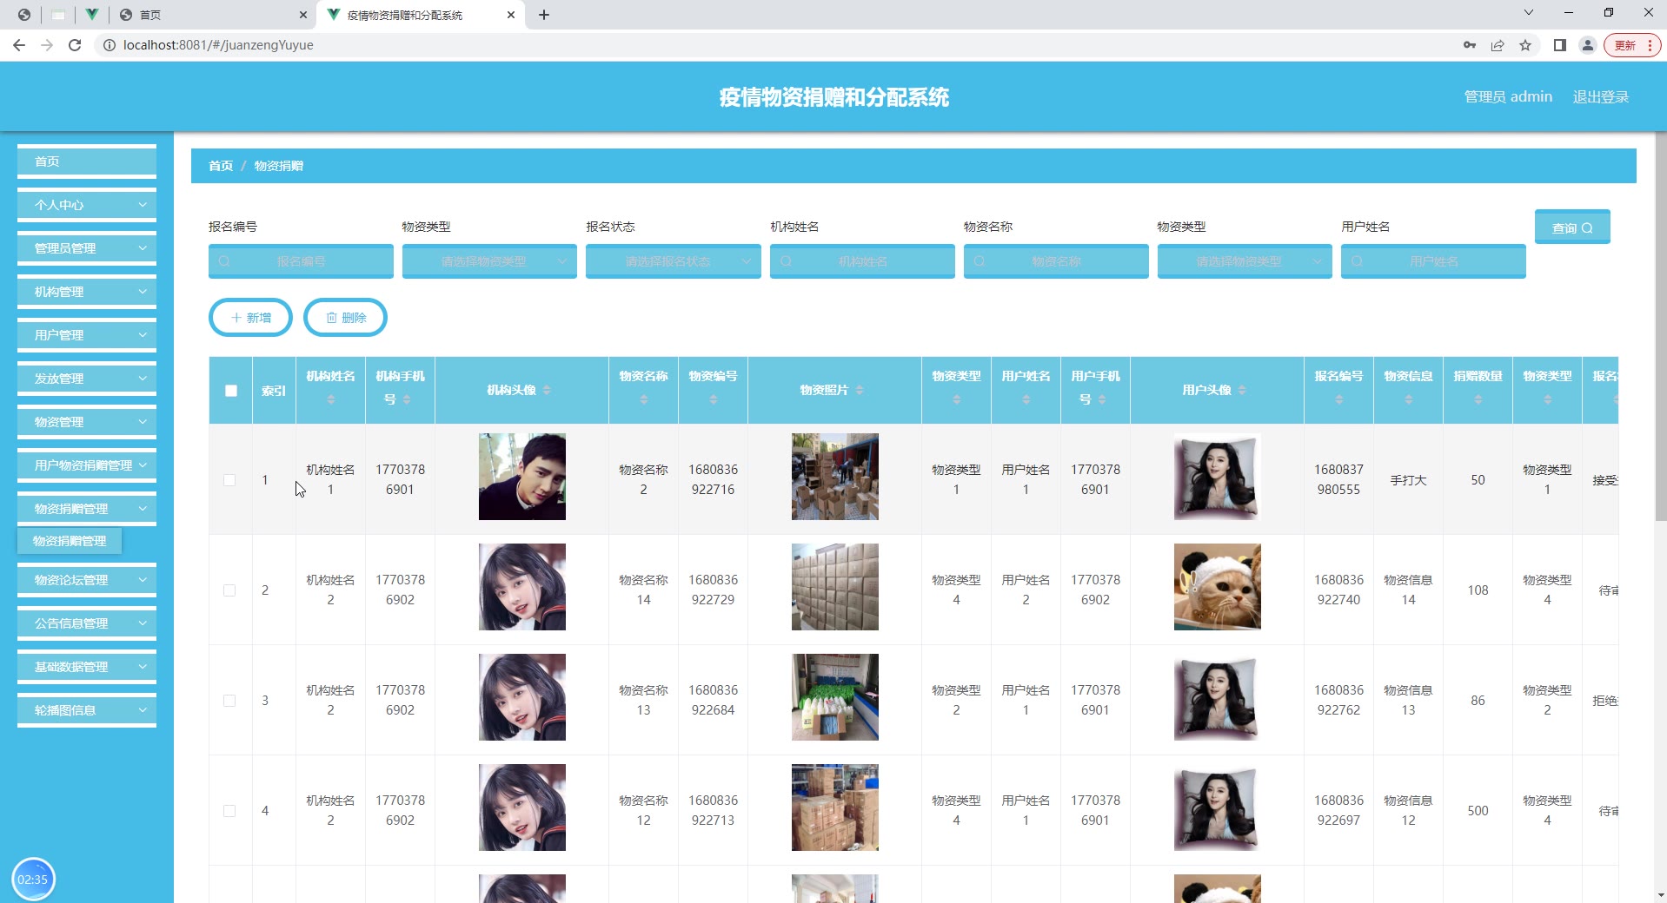Click 退出登录 logout link

(x=1601, y=96)
